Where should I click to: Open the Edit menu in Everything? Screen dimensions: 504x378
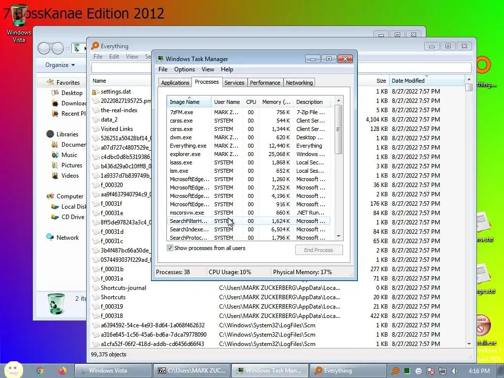pos(114,57)
